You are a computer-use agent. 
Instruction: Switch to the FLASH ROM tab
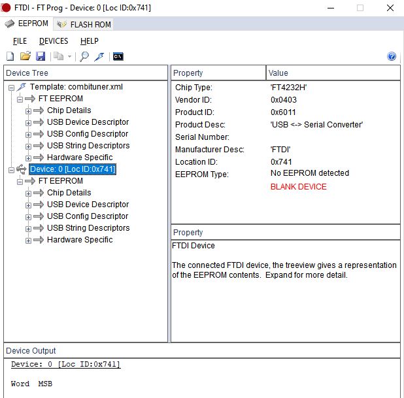[84, 24]
